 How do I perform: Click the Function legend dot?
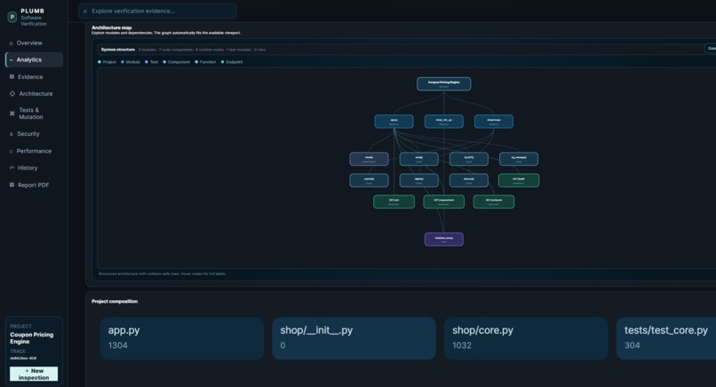coord(196,62)
